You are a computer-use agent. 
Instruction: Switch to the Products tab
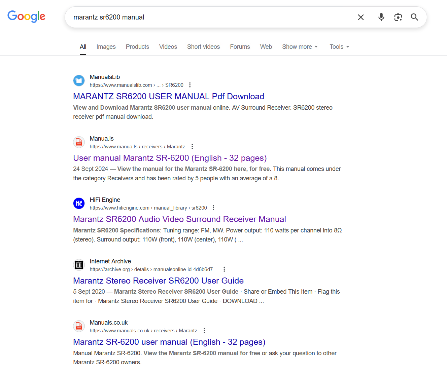pos(137,47)
